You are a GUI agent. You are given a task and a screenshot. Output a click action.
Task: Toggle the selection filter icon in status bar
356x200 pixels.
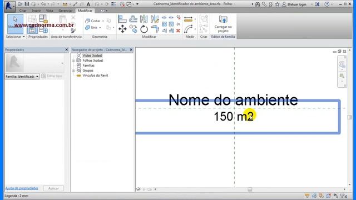pyautogui.click(x=343, y=196)
